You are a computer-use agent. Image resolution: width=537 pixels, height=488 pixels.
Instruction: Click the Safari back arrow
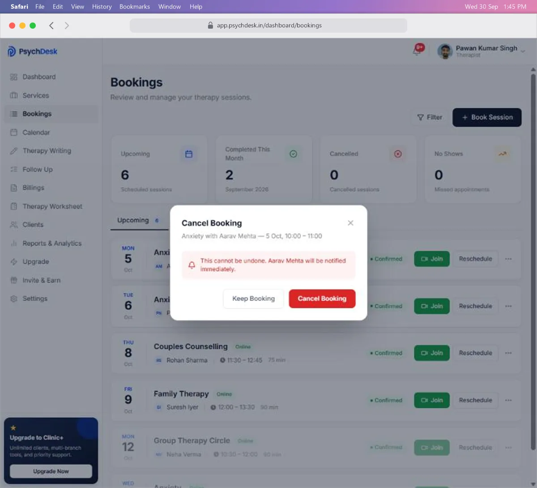(51, 26)
